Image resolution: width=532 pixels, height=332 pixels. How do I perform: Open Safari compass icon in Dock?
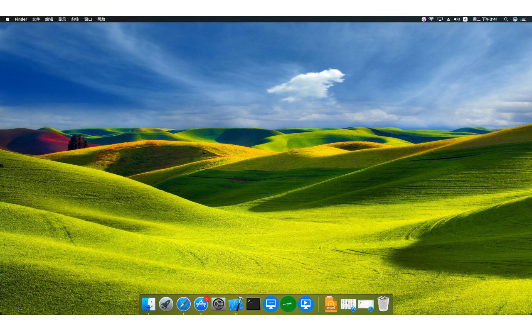[183, 304]
